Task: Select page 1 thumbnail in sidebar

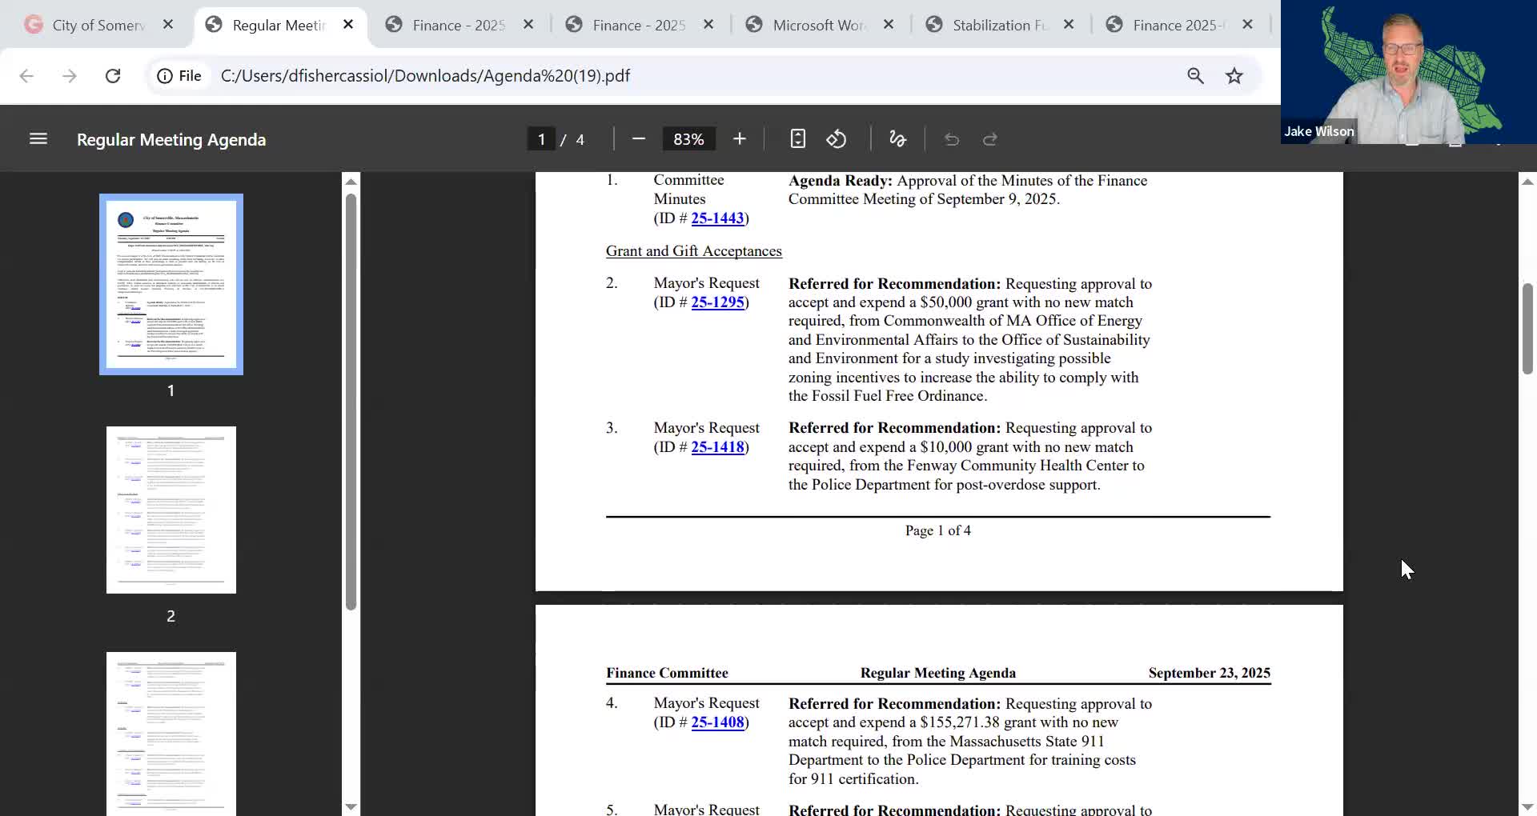Action: coord(171,284)
